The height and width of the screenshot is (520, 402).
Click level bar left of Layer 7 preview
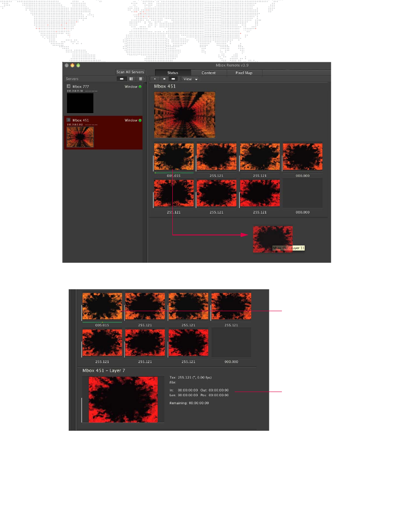82,409
